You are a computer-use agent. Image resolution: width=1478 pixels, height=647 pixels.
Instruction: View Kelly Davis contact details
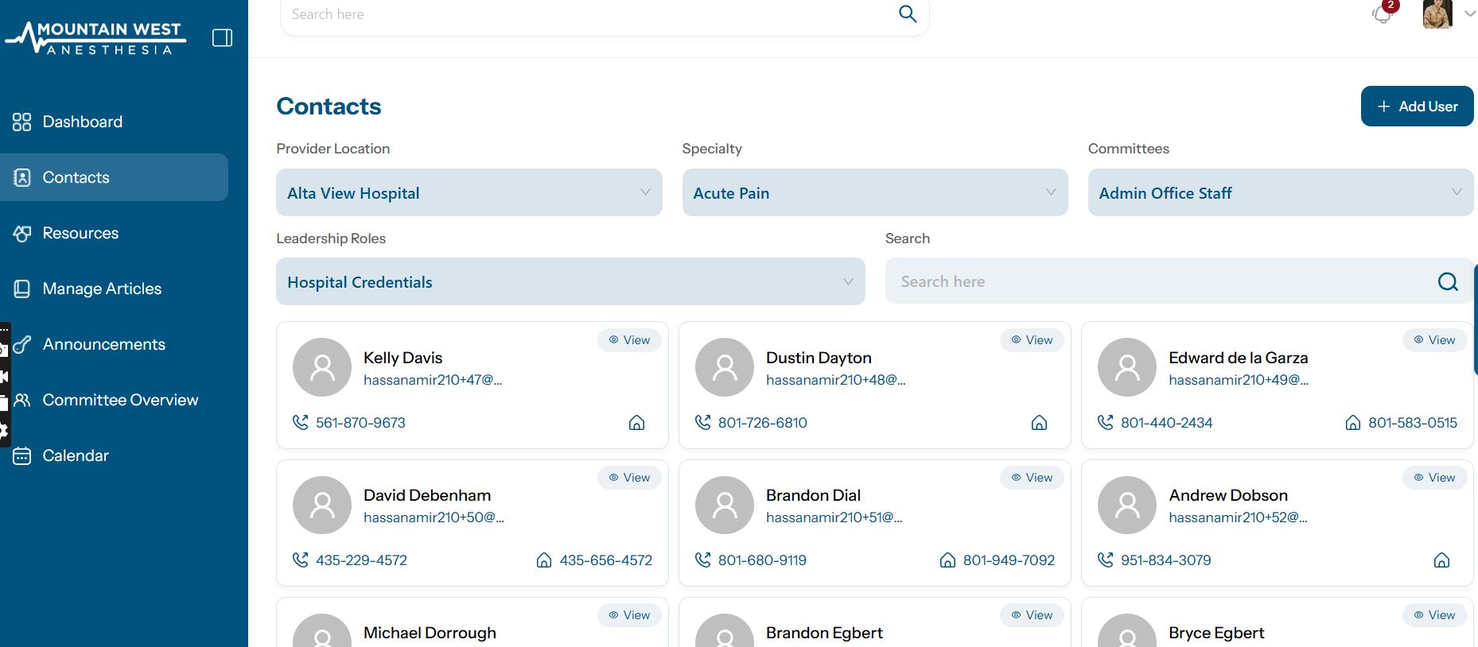[629, 340]
